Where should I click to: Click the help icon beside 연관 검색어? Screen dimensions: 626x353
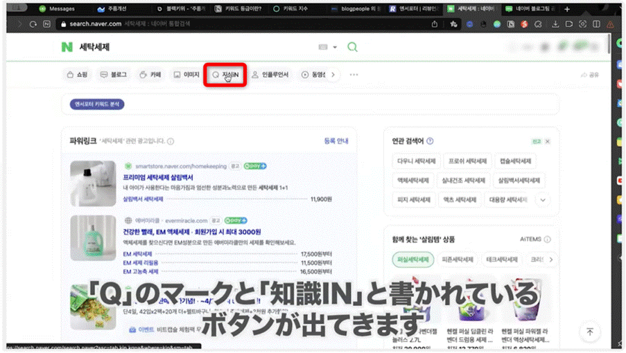tap(431, 141)
